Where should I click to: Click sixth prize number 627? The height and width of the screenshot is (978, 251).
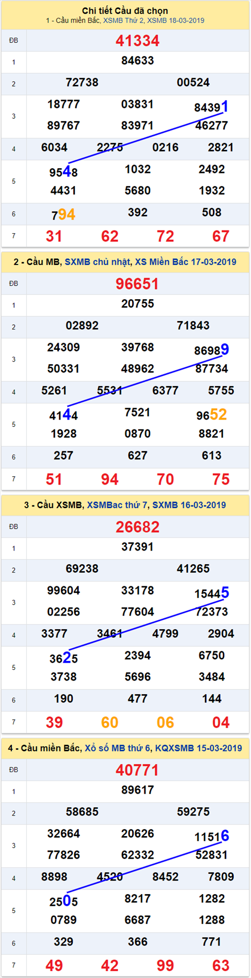tap(138, 456)
